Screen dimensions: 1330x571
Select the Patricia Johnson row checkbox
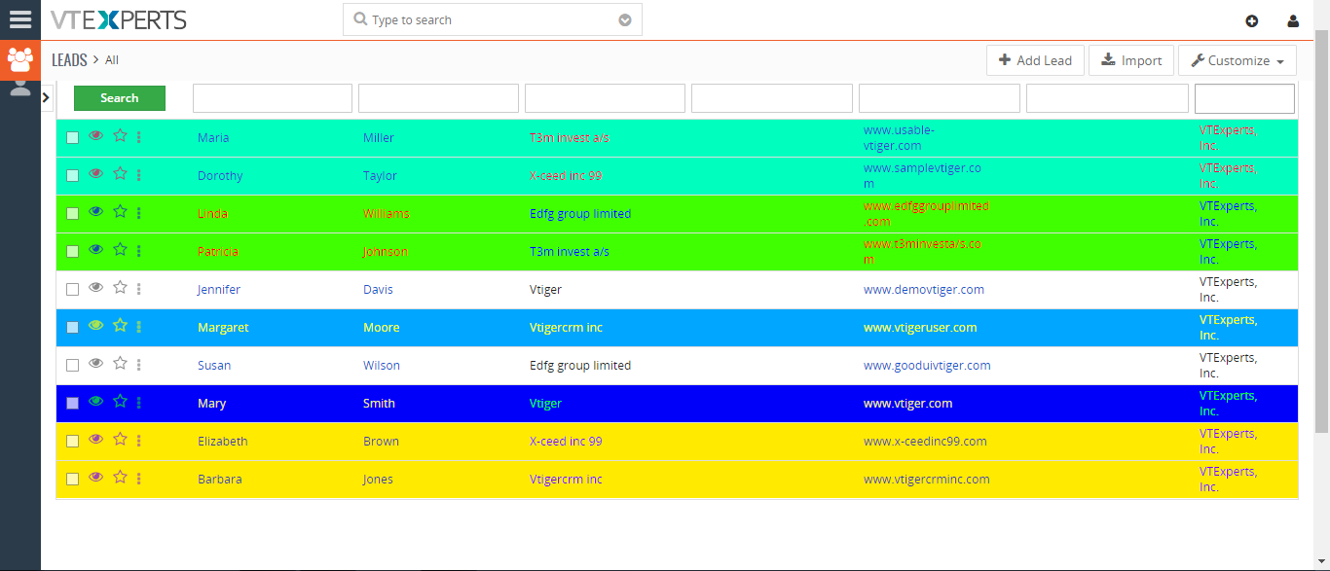tap(72, 252)
